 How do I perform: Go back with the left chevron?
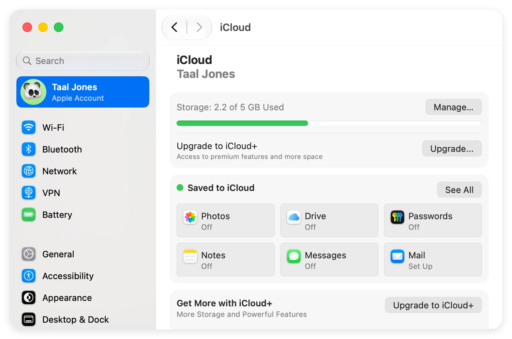(x=175, y=27)
